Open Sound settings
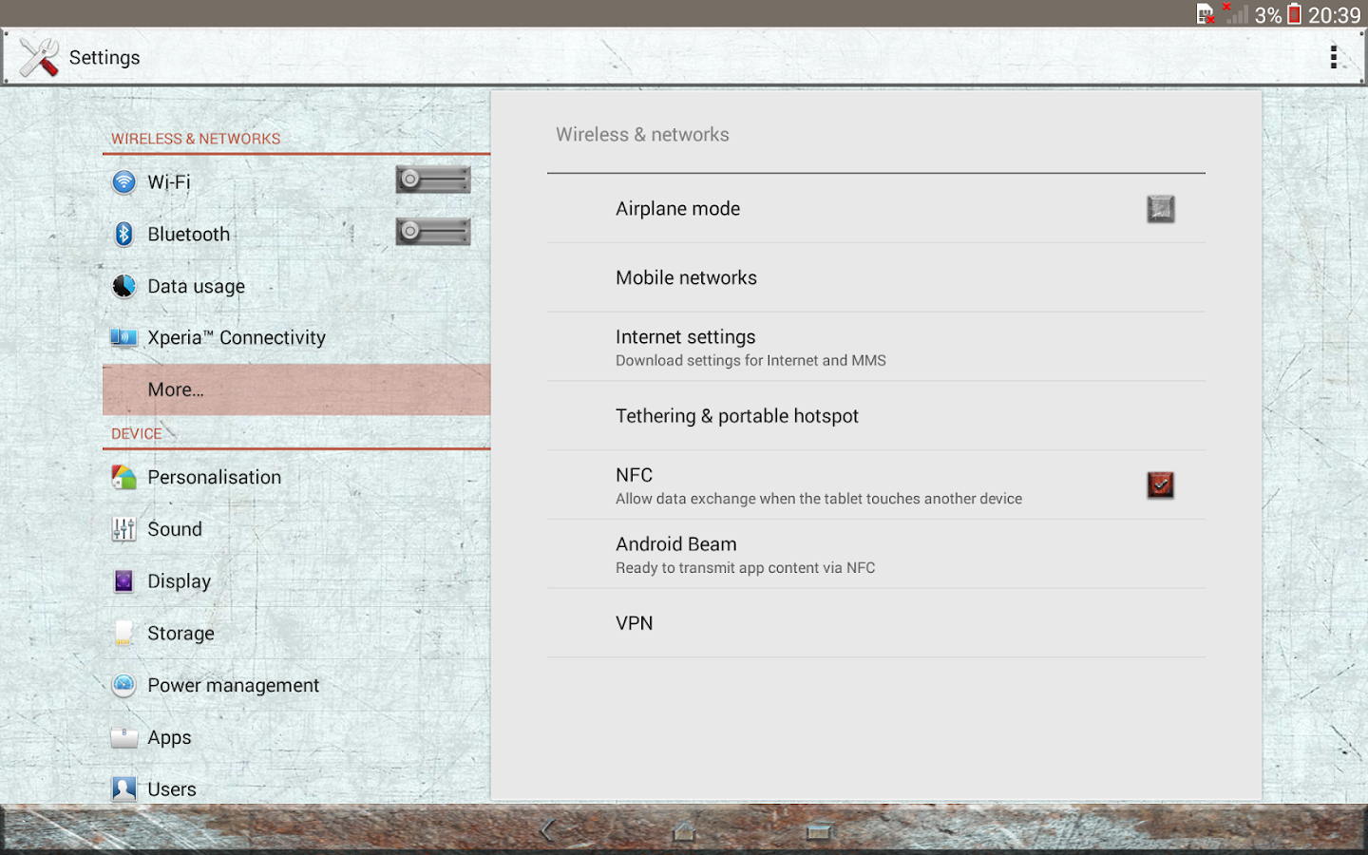This screenshot has height=855, width=1368. click(175, 529)
